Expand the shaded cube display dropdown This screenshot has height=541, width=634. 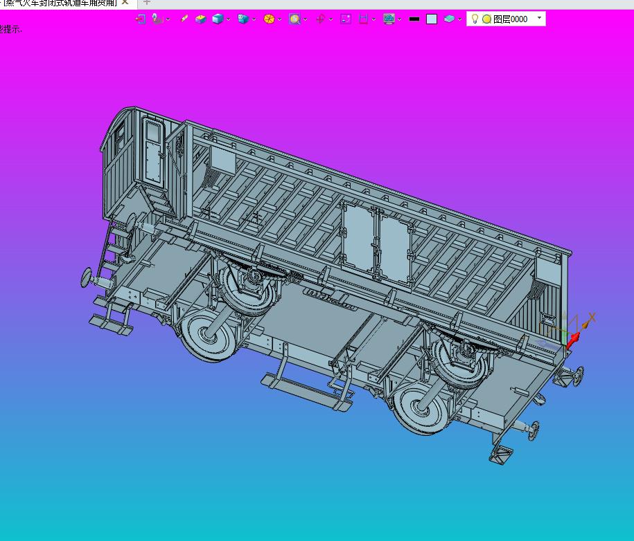point(228,19)
